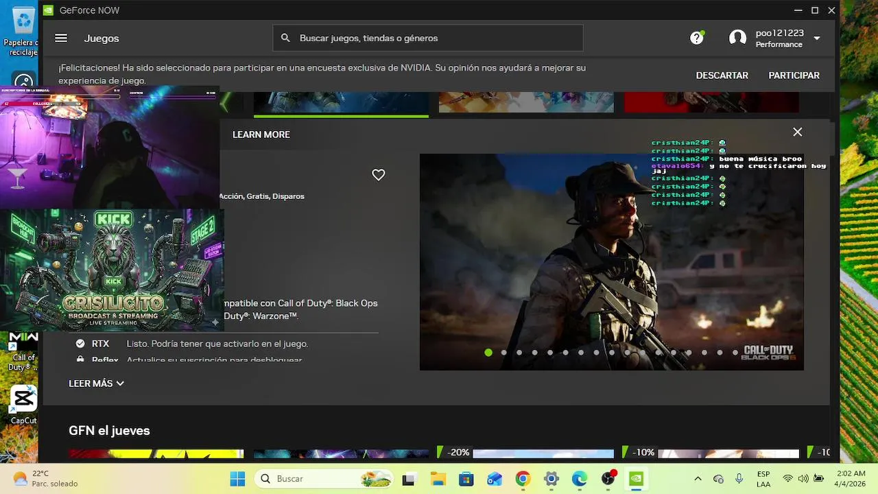Screen dimensions: 878x494
Task: Select the highlighted game tile with green underline
Action: tap(341, 104)
